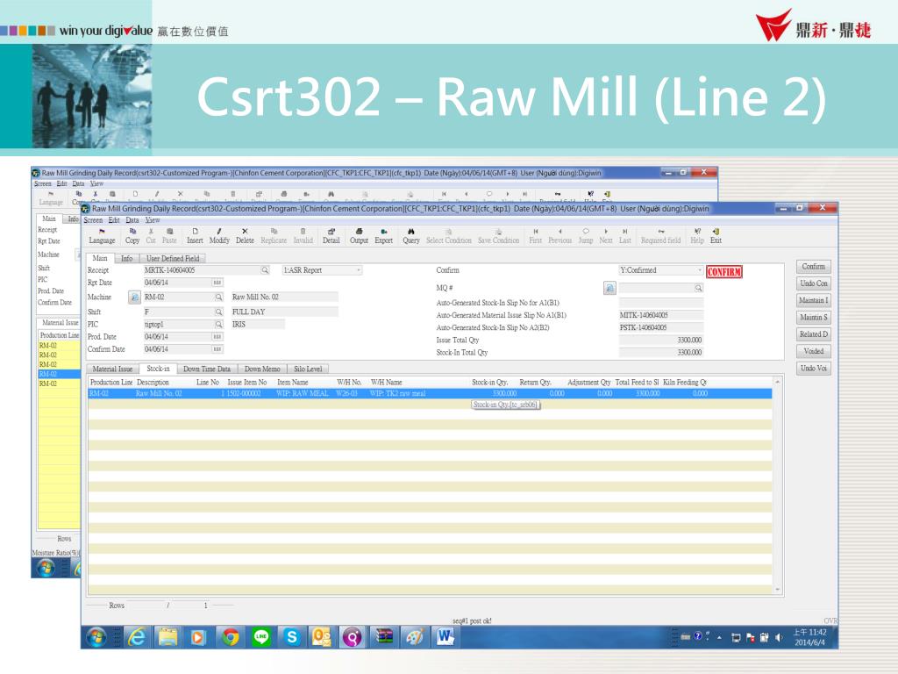Click magnifier in PIC field
The width and height of the screenshot is (898, 674).
(218, 325)
